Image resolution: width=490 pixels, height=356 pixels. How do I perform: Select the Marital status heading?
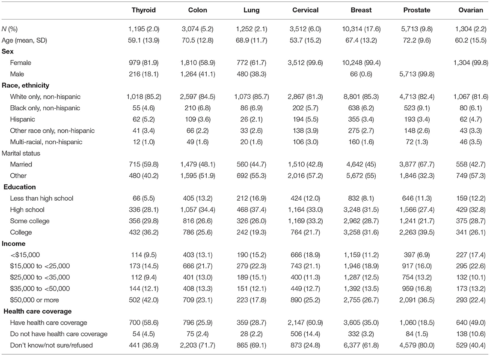[x=21, y=153]
